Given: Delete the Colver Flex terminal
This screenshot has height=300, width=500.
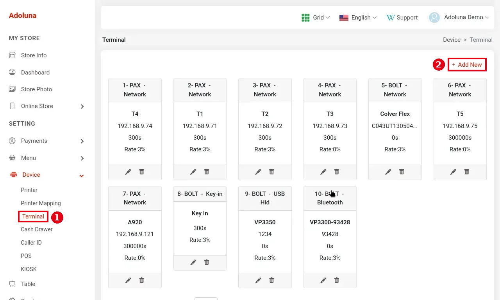Looking at the screenshot, I should pos(402,172).
